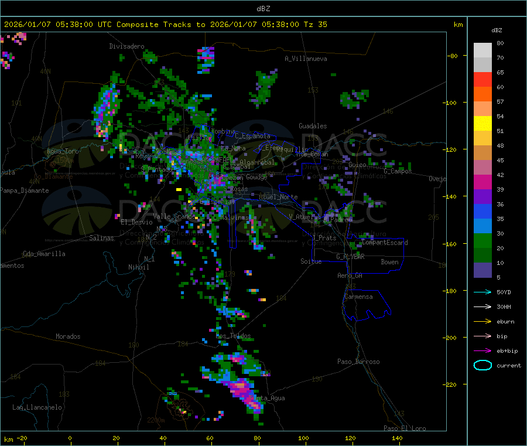Click the bip pink arrow legend icon
The width and height of the screenshot is (527, 446).
point(482,336)
